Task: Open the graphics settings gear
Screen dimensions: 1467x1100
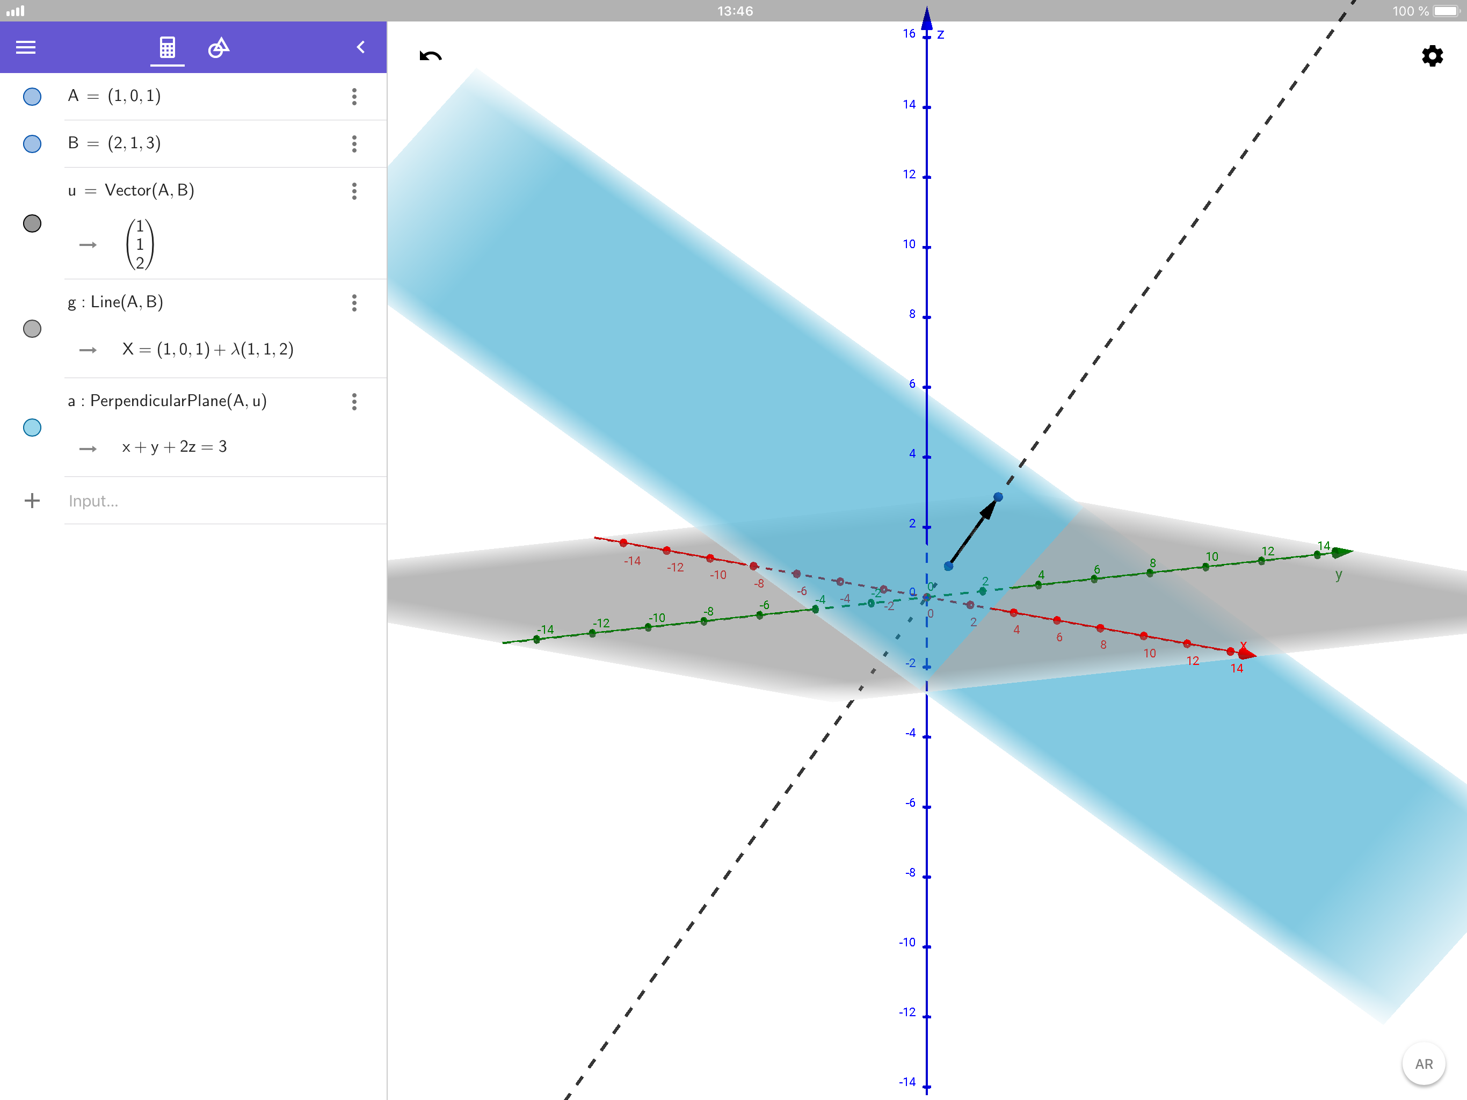Action: tap(1432, 56)
